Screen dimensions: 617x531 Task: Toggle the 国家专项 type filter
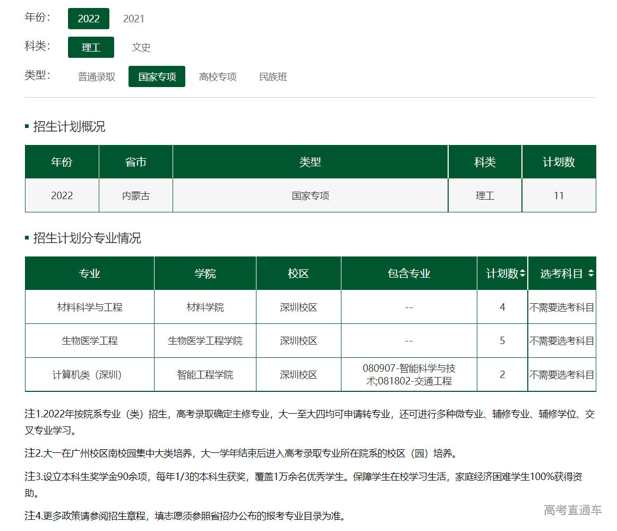pyautogui.click(x=157, y=76)
